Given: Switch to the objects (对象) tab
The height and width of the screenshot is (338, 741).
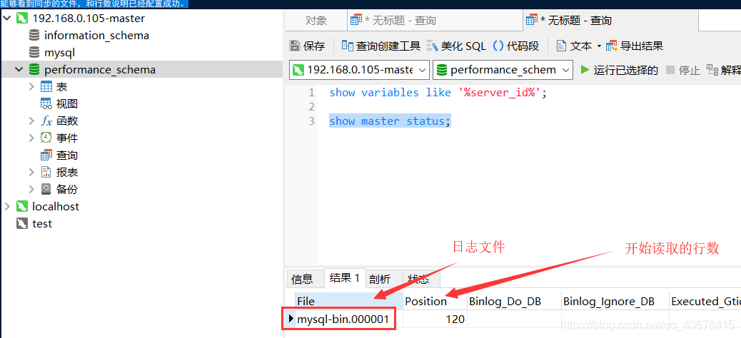Looking at the screenshot, I should click(316, 20).
